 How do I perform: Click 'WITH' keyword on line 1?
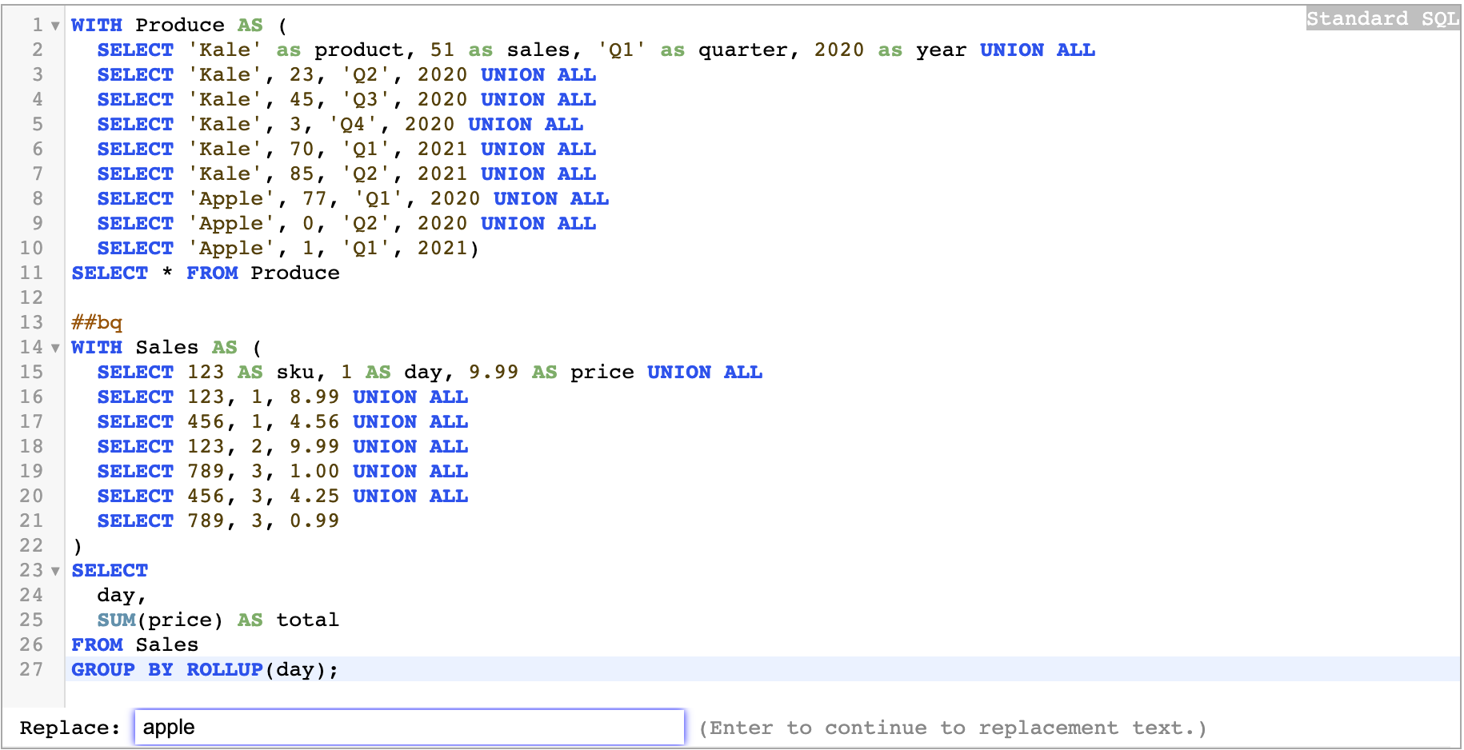(97, 25)
